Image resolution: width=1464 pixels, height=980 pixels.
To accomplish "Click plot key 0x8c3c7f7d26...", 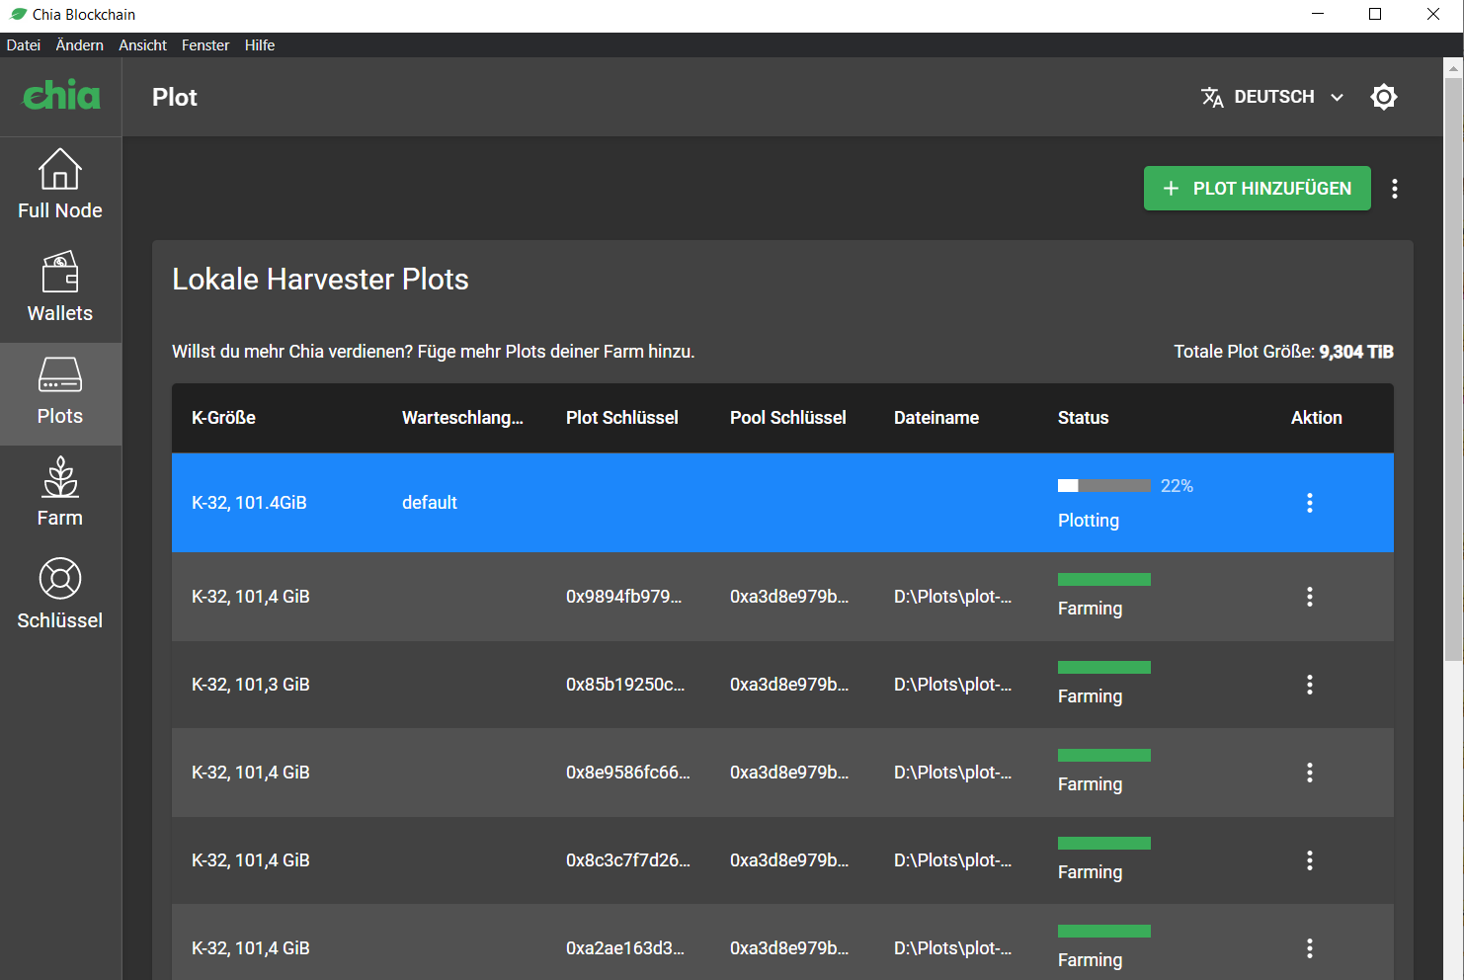I will 628,860.
